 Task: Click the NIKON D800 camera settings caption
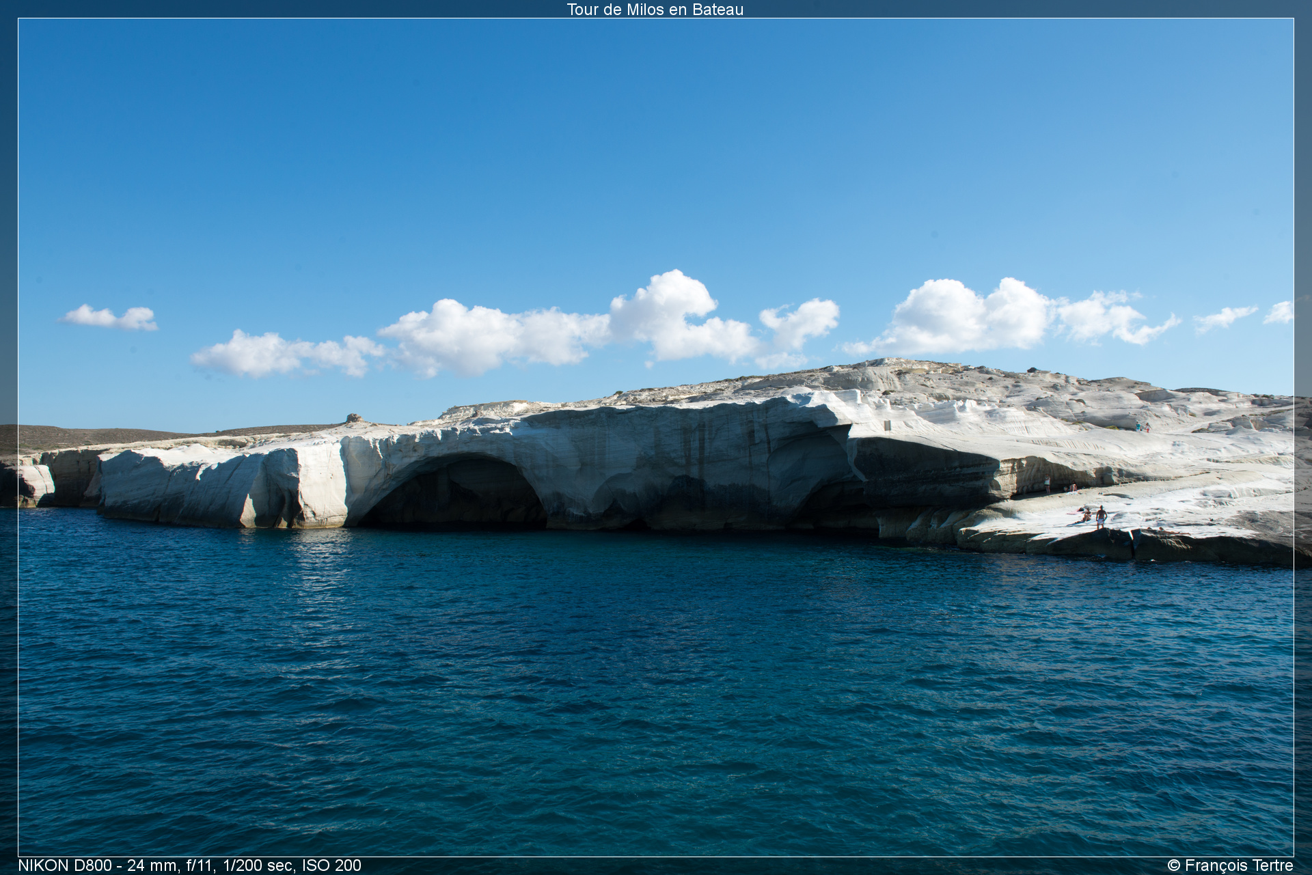(189, 865)
